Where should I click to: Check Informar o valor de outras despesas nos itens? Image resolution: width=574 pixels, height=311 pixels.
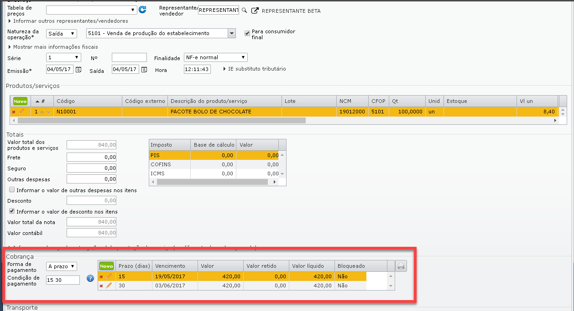(12, 190)
